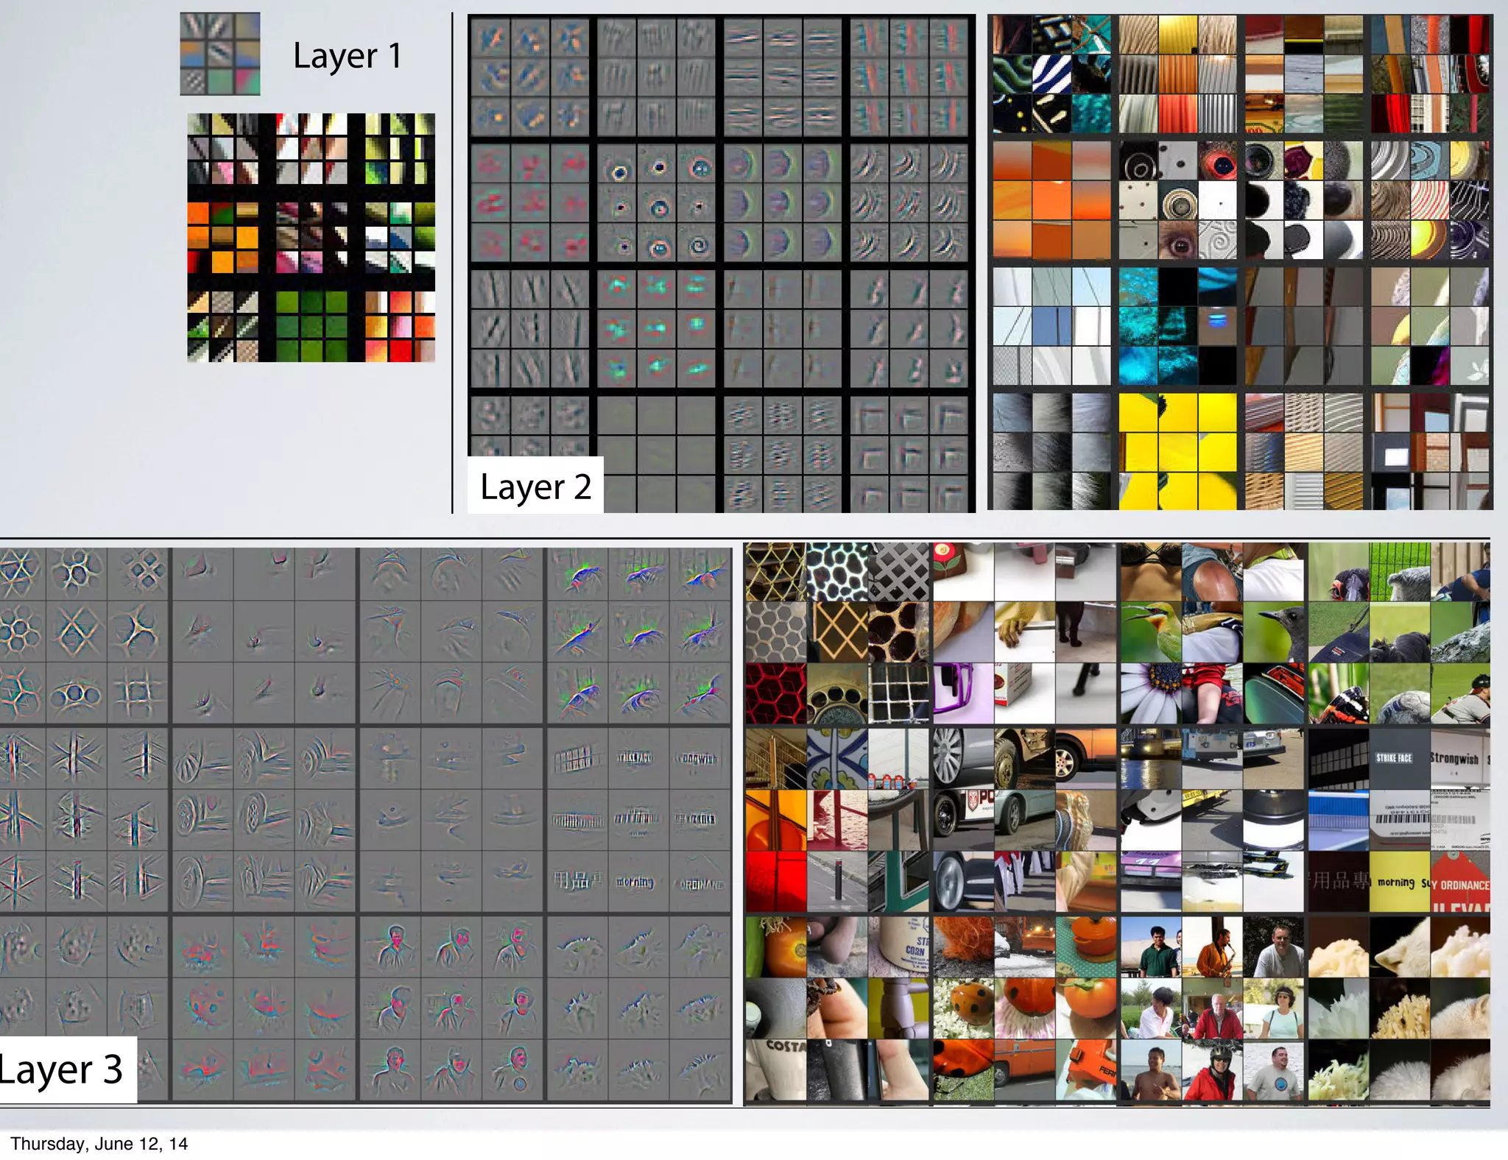Click the 'Thursday, June 12, 14' date text
The width and height of the screenshot is (1508, 1160).
(x=99, y=1143)
